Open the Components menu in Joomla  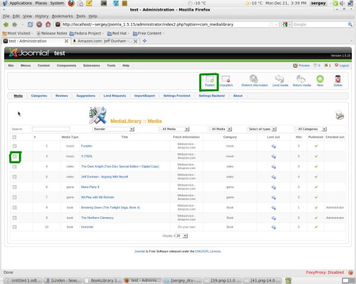[66, 66]
